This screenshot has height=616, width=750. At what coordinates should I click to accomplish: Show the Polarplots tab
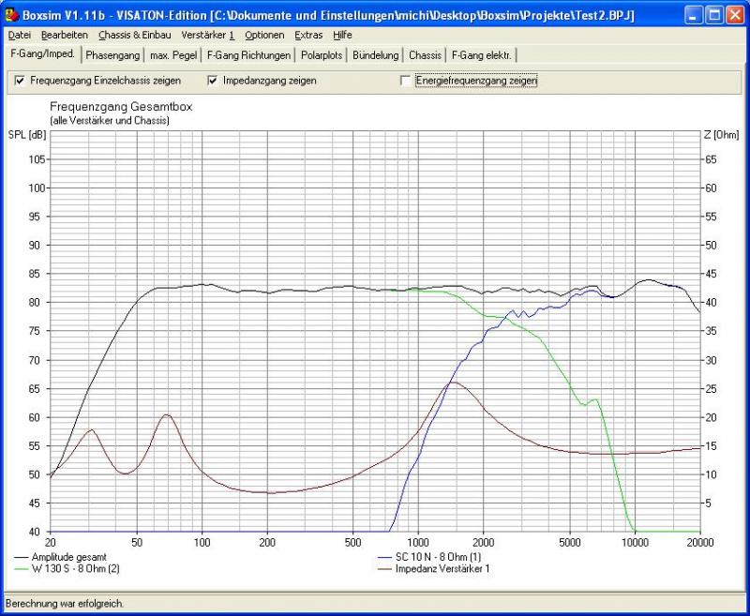point(322,54)
